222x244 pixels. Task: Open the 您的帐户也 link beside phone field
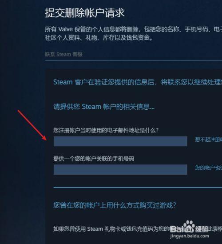(209, 168)
